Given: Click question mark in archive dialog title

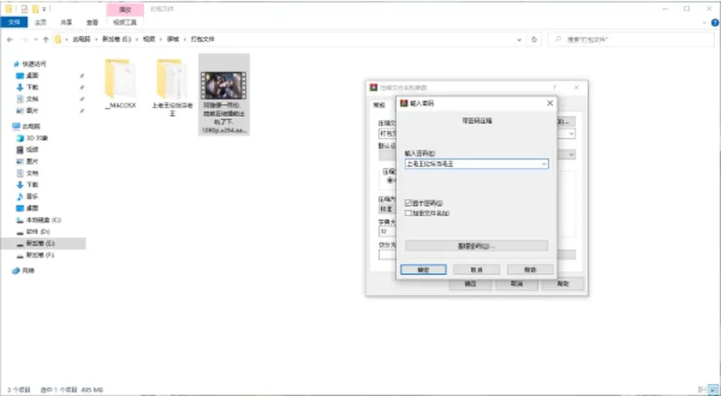Looking at the screenshot, I should 554,87.
